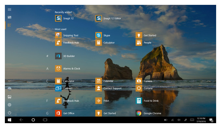Viewport: 221px width, 128px height.
Task: Open Feedback Hub in Most used
Action: tap(67, 43)
